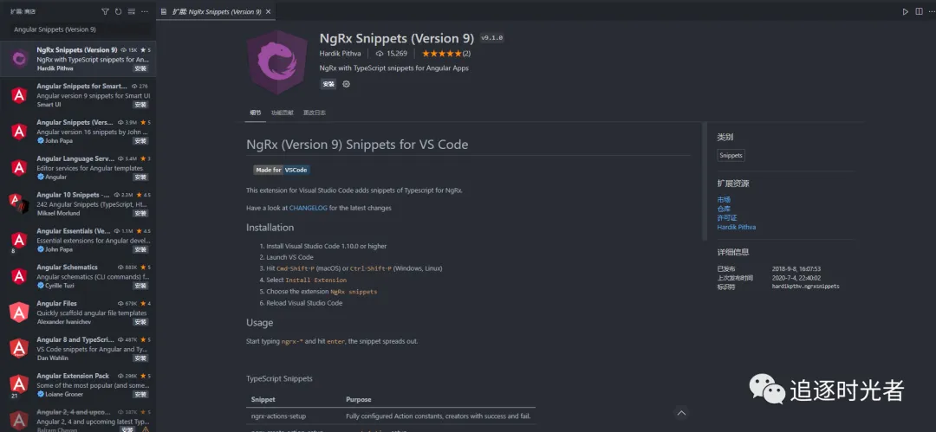Click the filter extensions funnel icon
Viewport: 936px width, 432px height.
tap(105, 11)
